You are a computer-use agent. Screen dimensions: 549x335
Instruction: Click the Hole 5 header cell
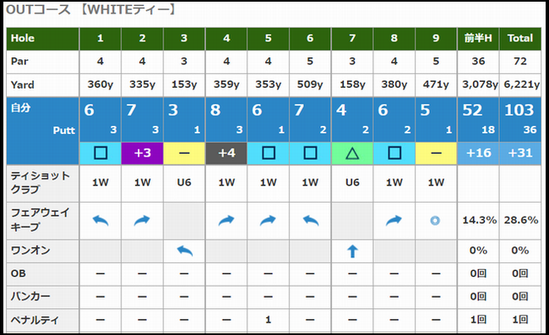point(269,39)
